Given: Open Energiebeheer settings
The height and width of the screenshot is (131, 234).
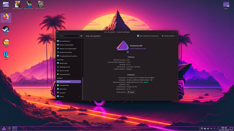Looking at the screenshot, I should tap(69, 85).
